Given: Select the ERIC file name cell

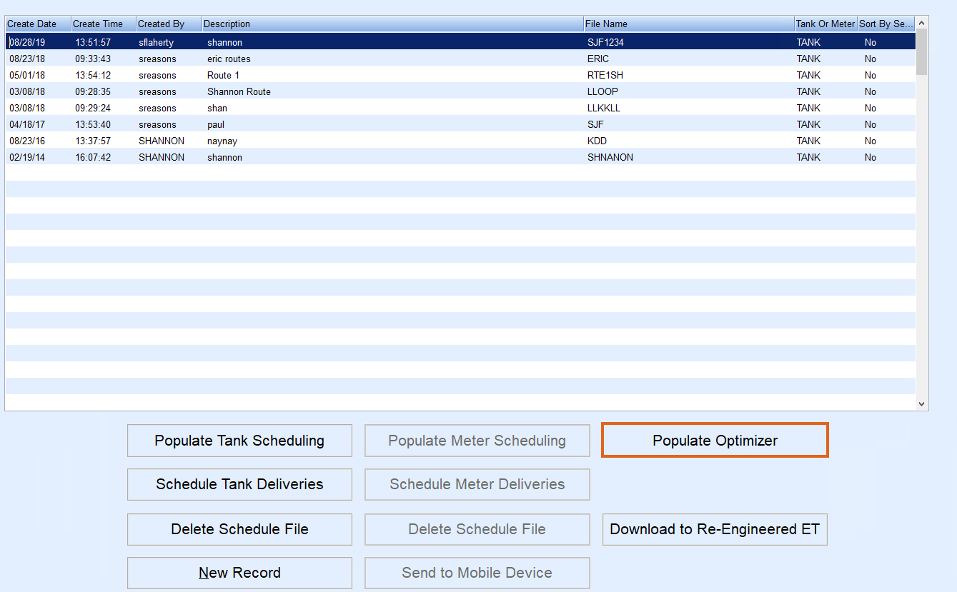Looking at the screenshot, I should coord(598,59).
